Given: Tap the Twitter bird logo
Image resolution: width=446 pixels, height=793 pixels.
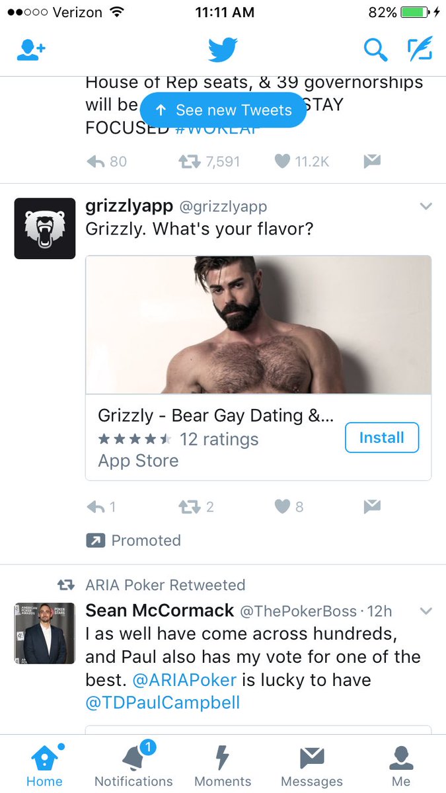Looking at the screenshot, I should coord(223,50).
